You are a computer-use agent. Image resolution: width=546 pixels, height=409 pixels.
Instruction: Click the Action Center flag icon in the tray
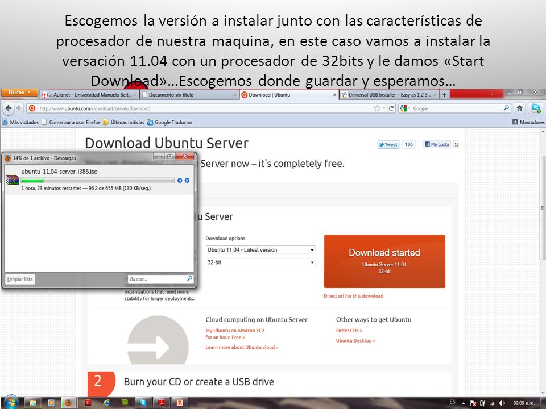(x=473, y=403)
